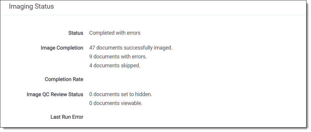Open the '9 documents with errors' line
This screenshot has width=311, height=132.
click(x=118, y=56)
